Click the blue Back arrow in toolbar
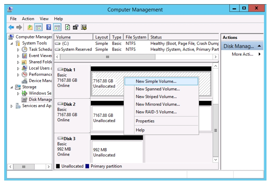Screen dimensions: 271x185 click(11, 27)
